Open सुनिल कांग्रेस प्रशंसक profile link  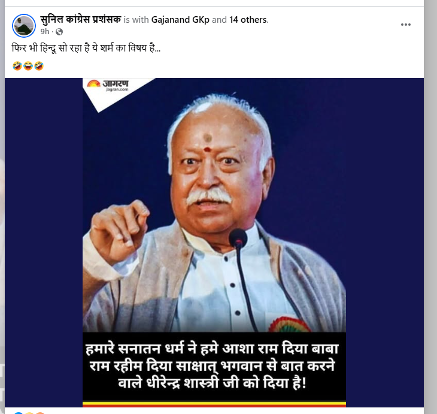(81, 20)
